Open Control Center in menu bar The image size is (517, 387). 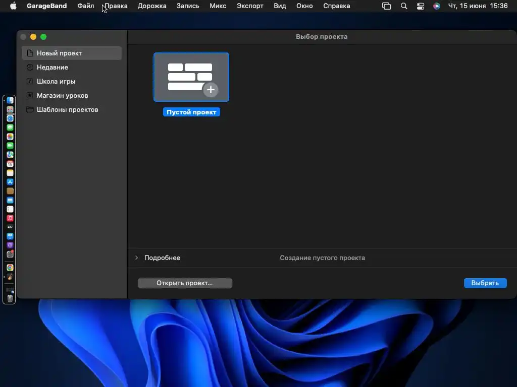[421, 6]
